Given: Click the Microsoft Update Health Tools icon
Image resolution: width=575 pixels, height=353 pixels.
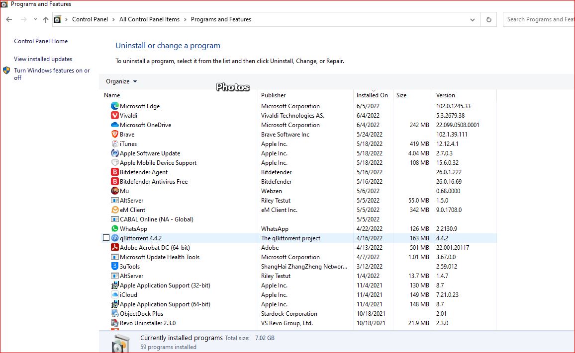Looking at the screenshot, I should tap(115, 257).
